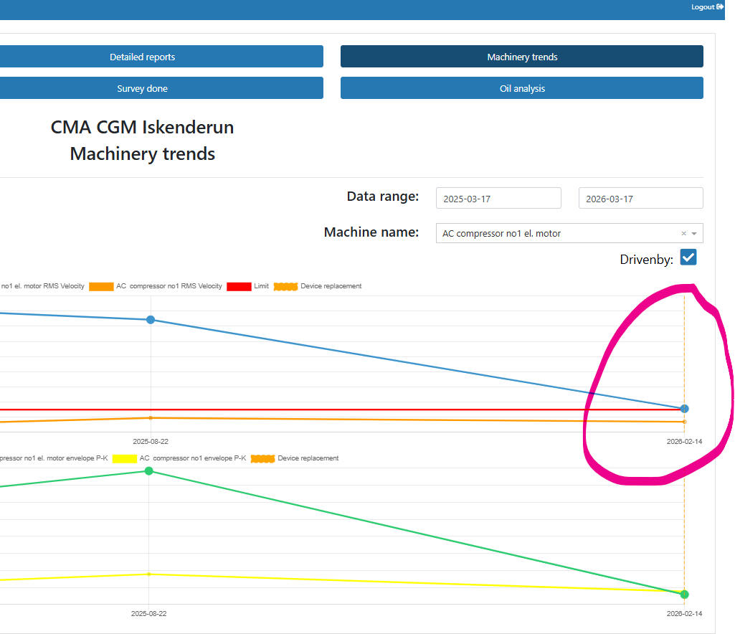Click the red Limit legend swatch
735x634 pixels.
point(239,286)
